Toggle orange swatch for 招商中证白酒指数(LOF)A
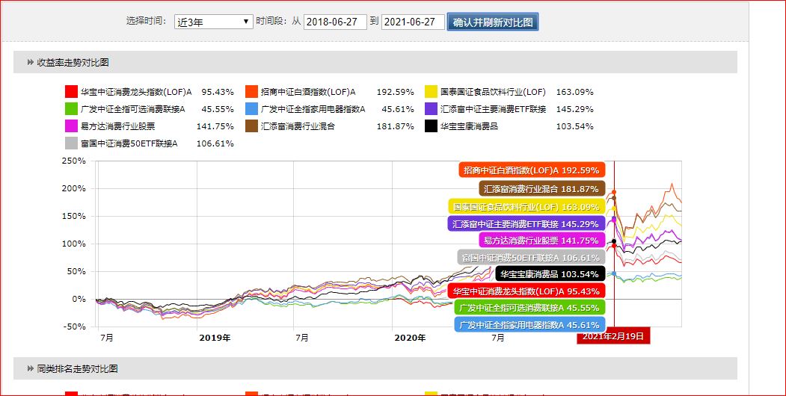786x396 pixels. [x=251, y=92]
